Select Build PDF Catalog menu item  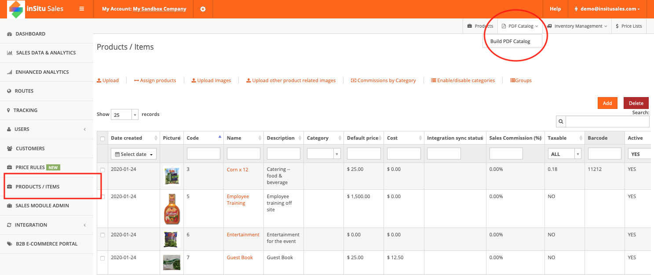click(x=510, y=41)
